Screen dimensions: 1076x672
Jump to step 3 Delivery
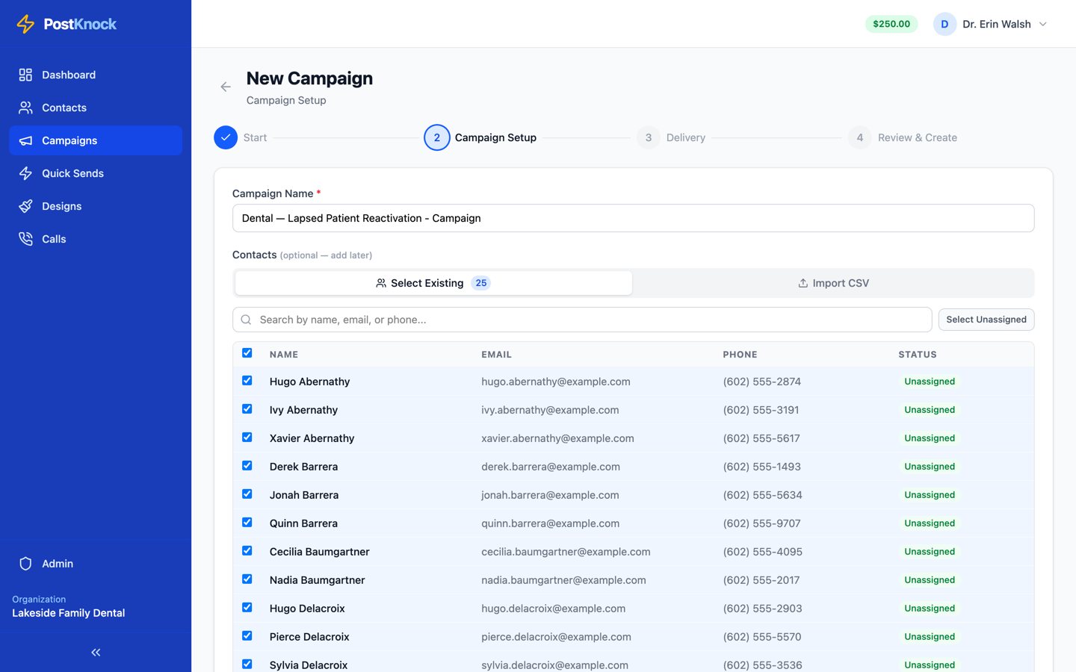649,137
